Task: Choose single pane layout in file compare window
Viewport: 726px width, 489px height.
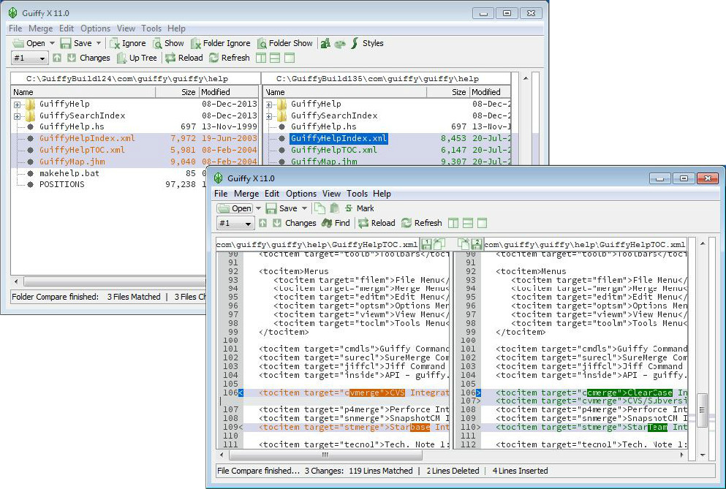Action: click(x=482, y=223)
